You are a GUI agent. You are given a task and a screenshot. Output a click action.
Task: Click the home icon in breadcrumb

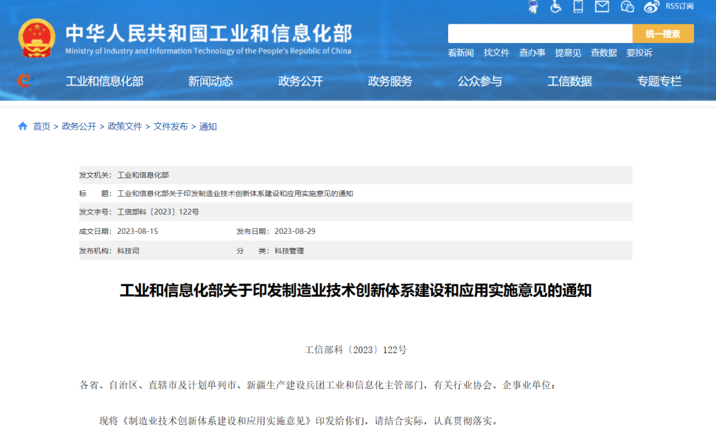(x=23, y=126)
